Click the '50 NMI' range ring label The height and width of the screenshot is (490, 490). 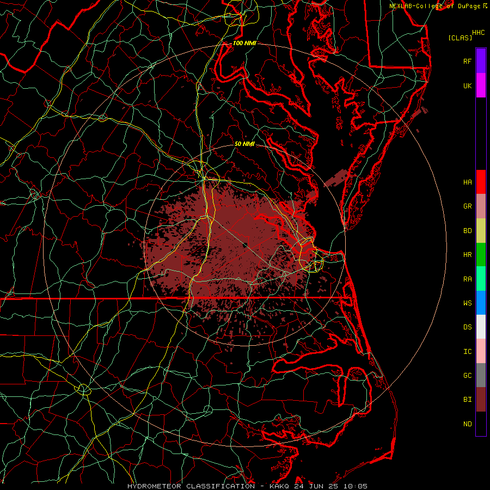pos(244,144)
